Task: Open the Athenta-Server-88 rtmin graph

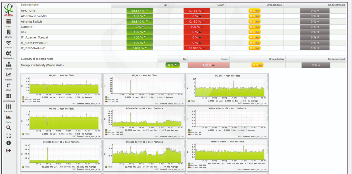Action: click(x=144, y=155)
